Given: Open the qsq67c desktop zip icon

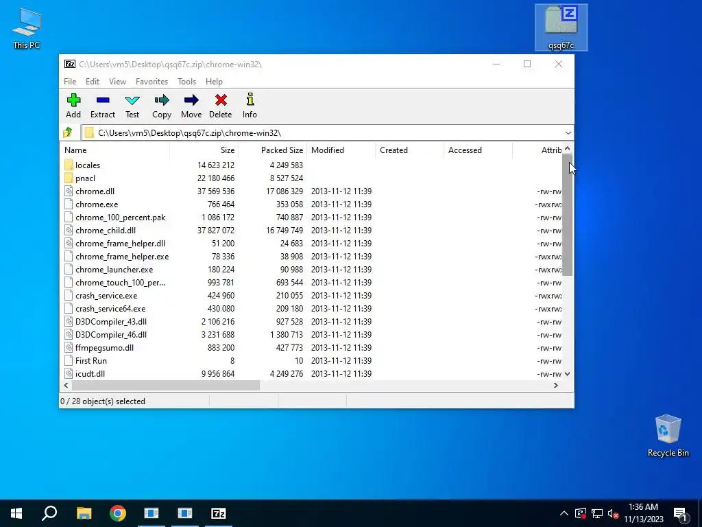Looking at the screenshot, I should (x=561, y=27).
